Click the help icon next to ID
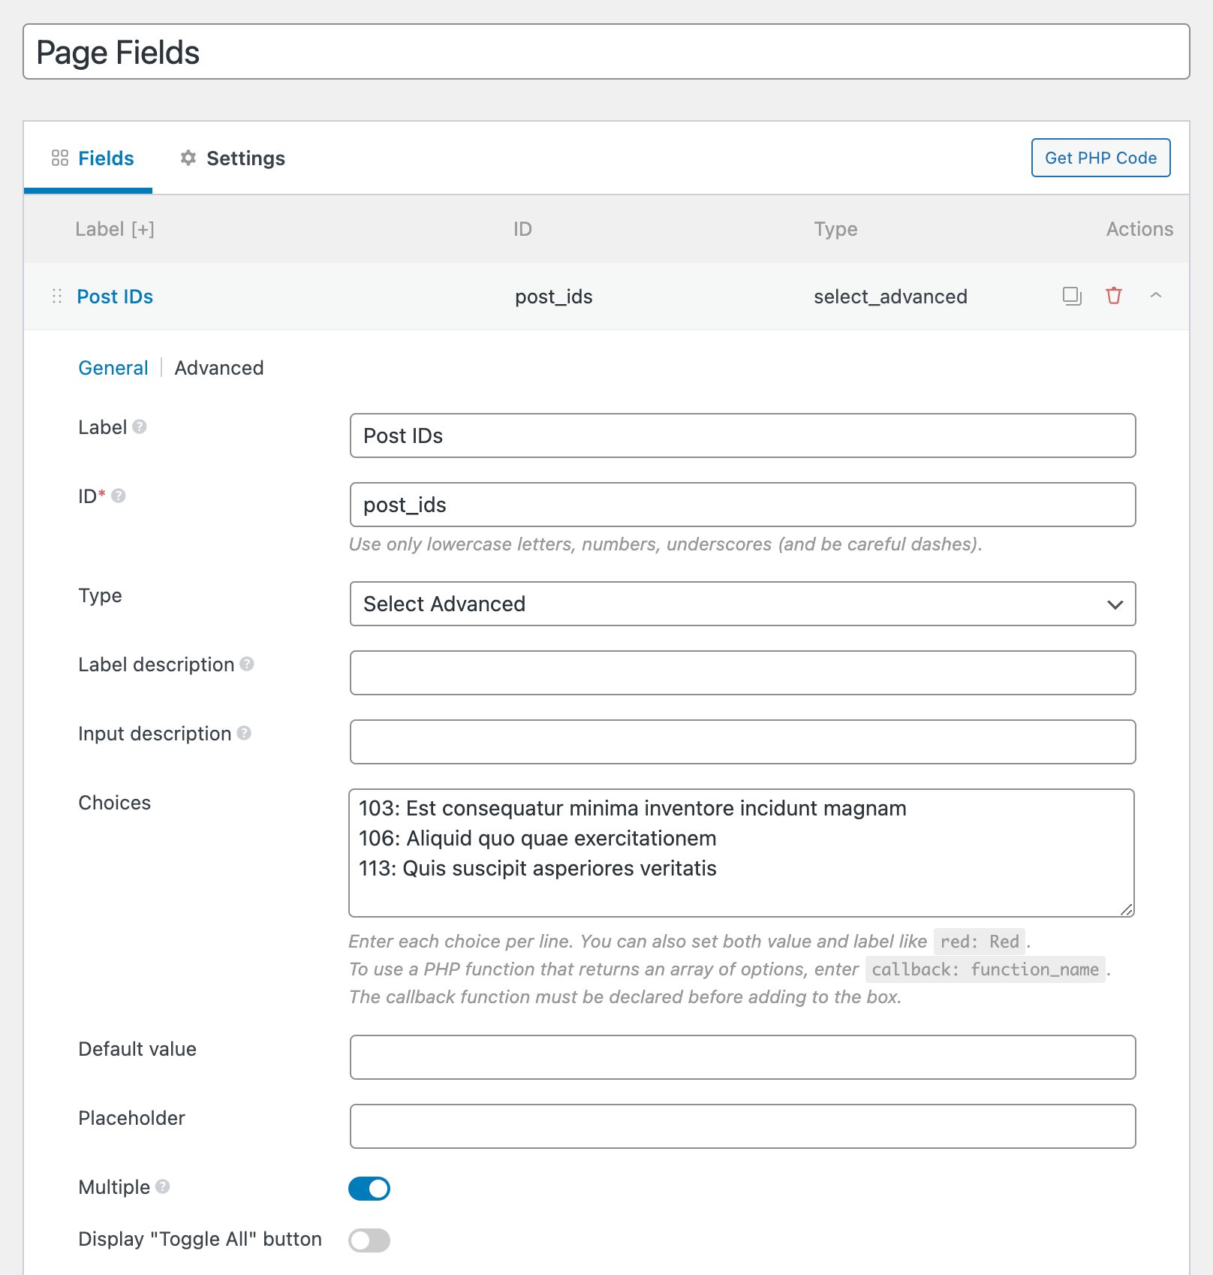This screenshot has height=1275, width=1213. pos(119,495)
